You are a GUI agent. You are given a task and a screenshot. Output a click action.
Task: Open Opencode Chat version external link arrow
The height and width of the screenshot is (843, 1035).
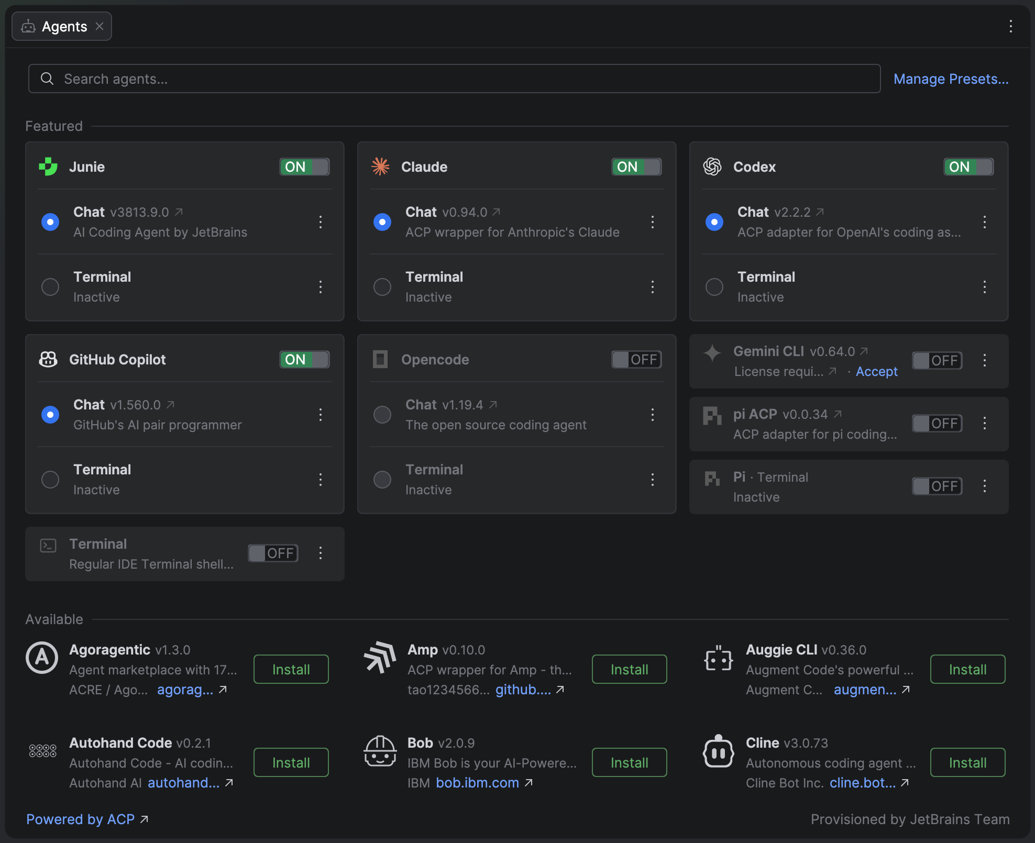[x=493, y=404]
